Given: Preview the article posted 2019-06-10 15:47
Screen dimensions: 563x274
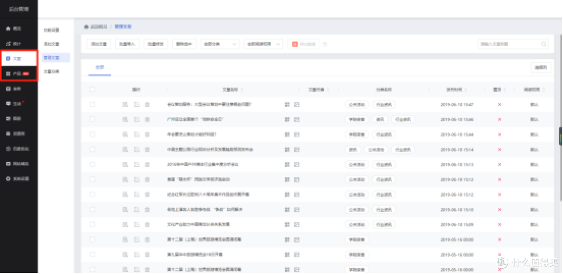Looking at the screenshot, I should point(125,104).
